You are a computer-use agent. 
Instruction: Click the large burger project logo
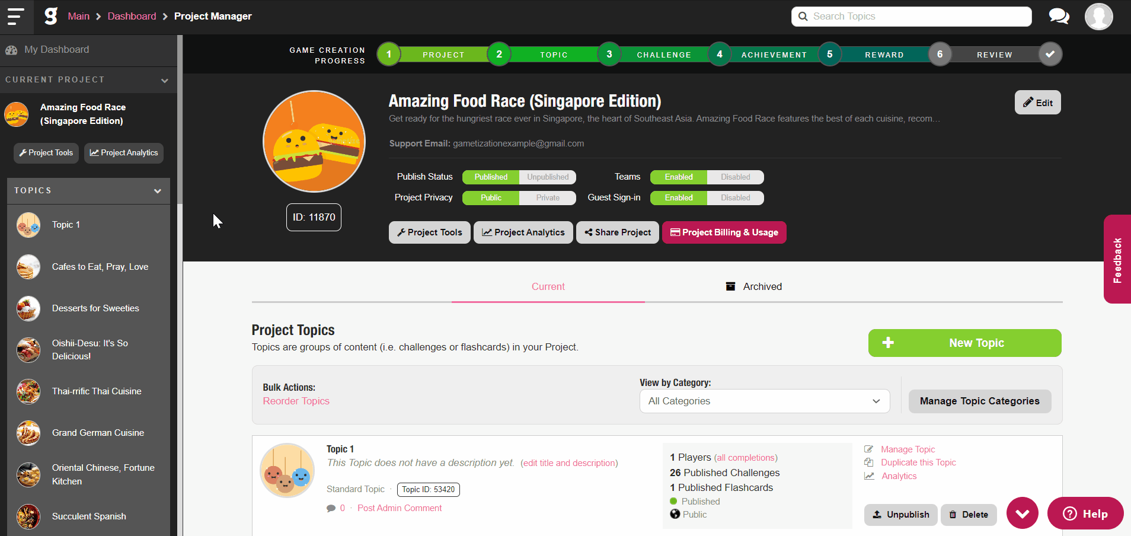tap(314, 141)
